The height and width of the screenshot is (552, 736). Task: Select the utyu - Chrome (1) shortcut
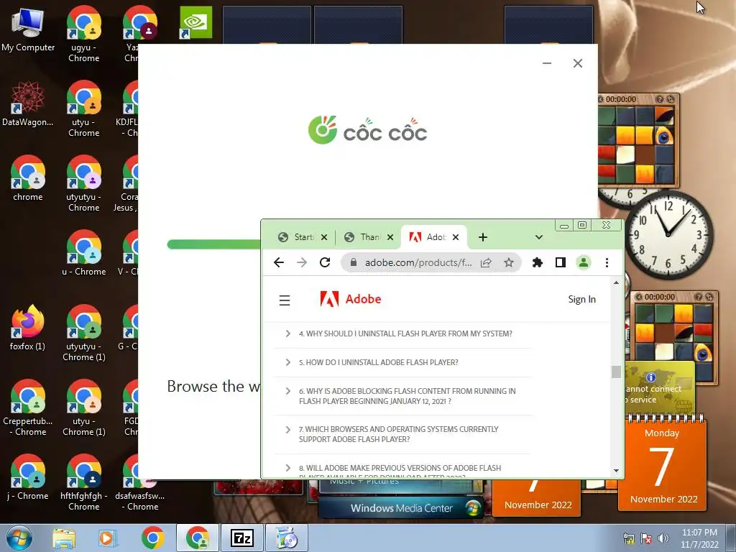[x=84, y=408]
